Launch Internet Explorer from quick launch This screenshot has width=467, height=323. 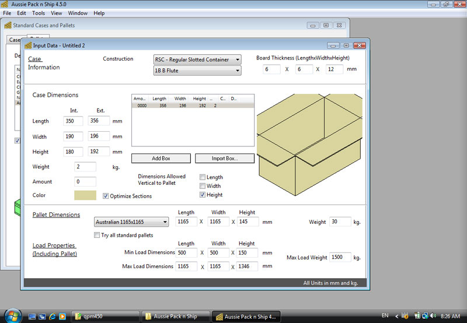[x=53, y=317]
